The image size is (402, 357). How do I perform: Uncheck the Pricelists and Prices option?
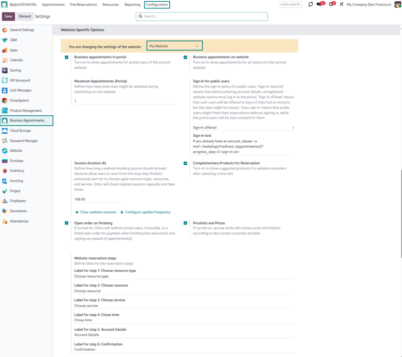pos(185,223)
